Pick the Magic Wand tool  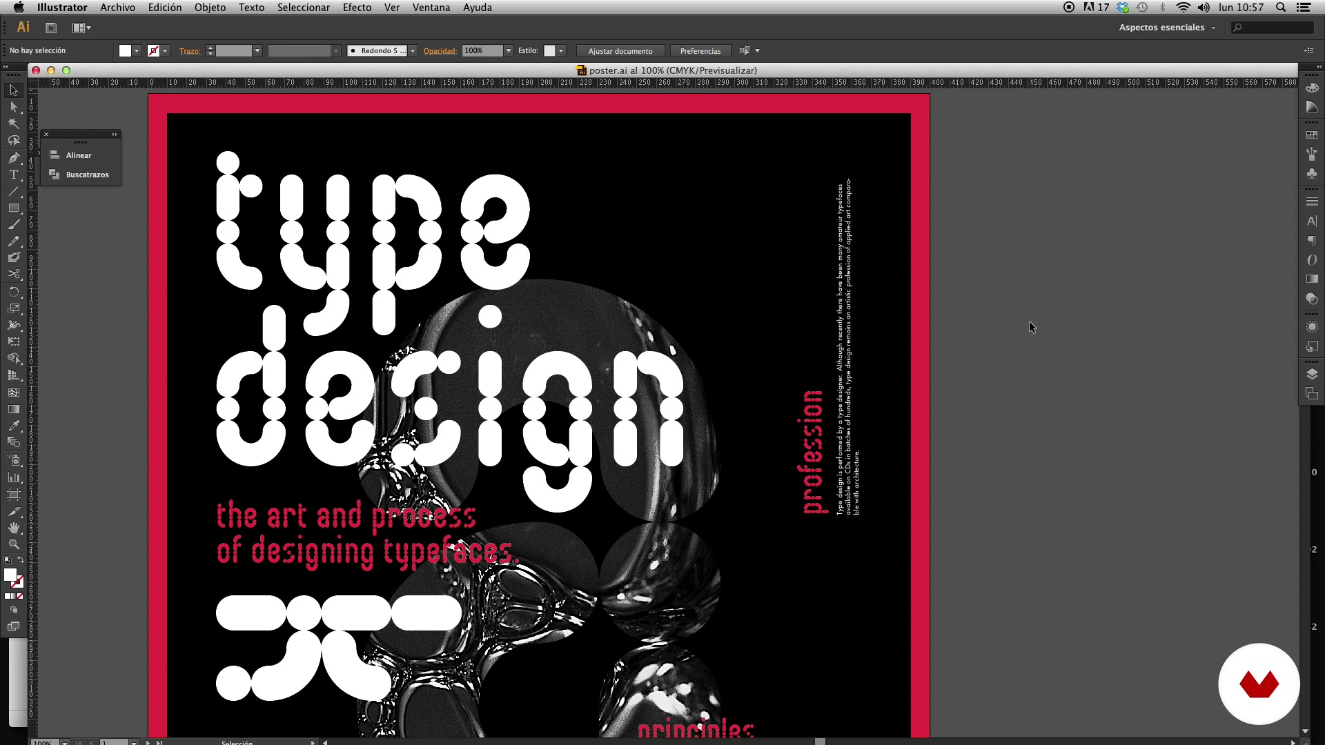(14, 123)
